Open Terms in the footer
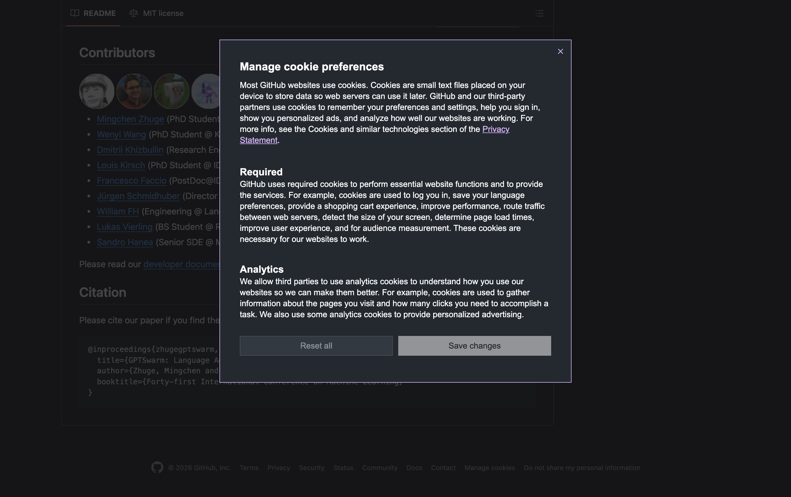Viewport: 791px width, 497px height. [249, 468]
